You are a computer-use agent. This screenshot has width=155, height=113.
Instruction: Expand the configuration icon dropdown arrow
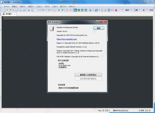tap(93, 10)
